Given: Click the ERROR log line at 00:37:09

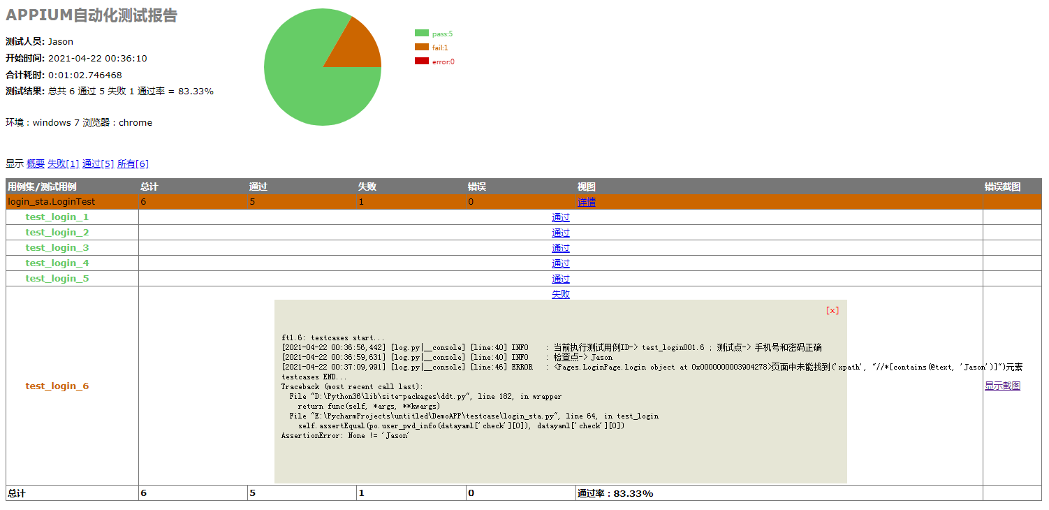Looking at the screenshot, I should click(x=652, y=367).
